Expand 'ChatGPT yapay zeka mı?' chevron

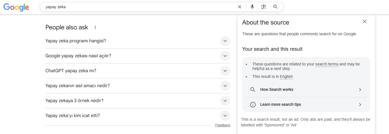(225, 71)
